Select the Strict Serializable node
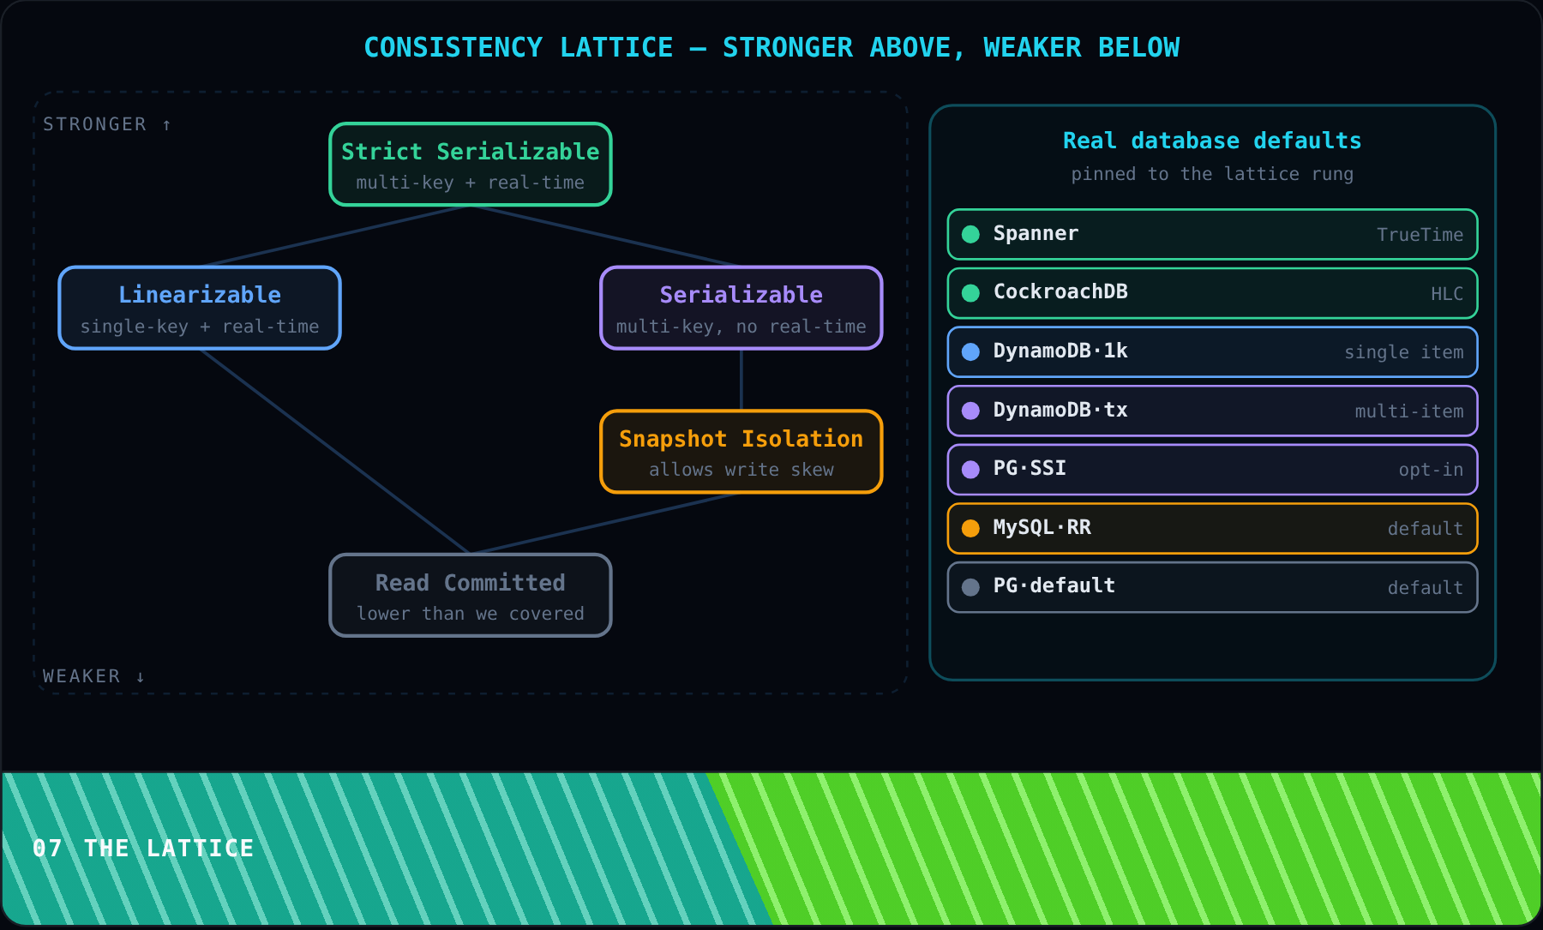 471,165
